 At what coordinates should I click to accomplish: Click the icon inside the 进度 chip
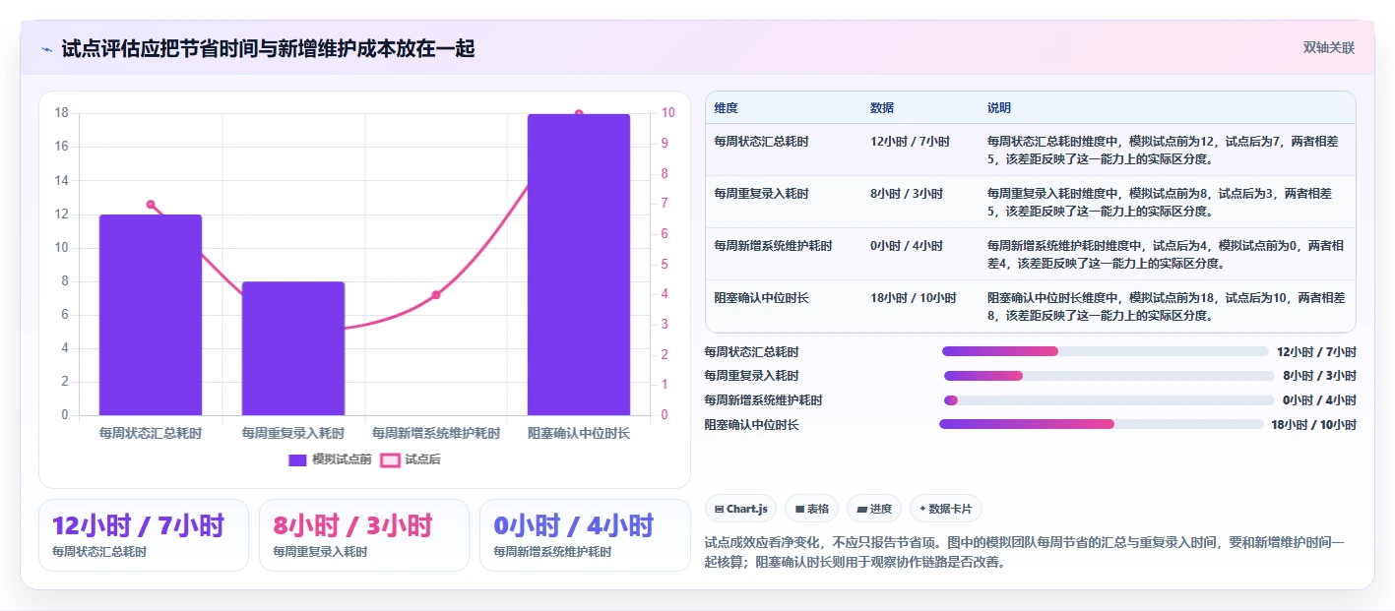pyautogui.click(x=862, y=510)
